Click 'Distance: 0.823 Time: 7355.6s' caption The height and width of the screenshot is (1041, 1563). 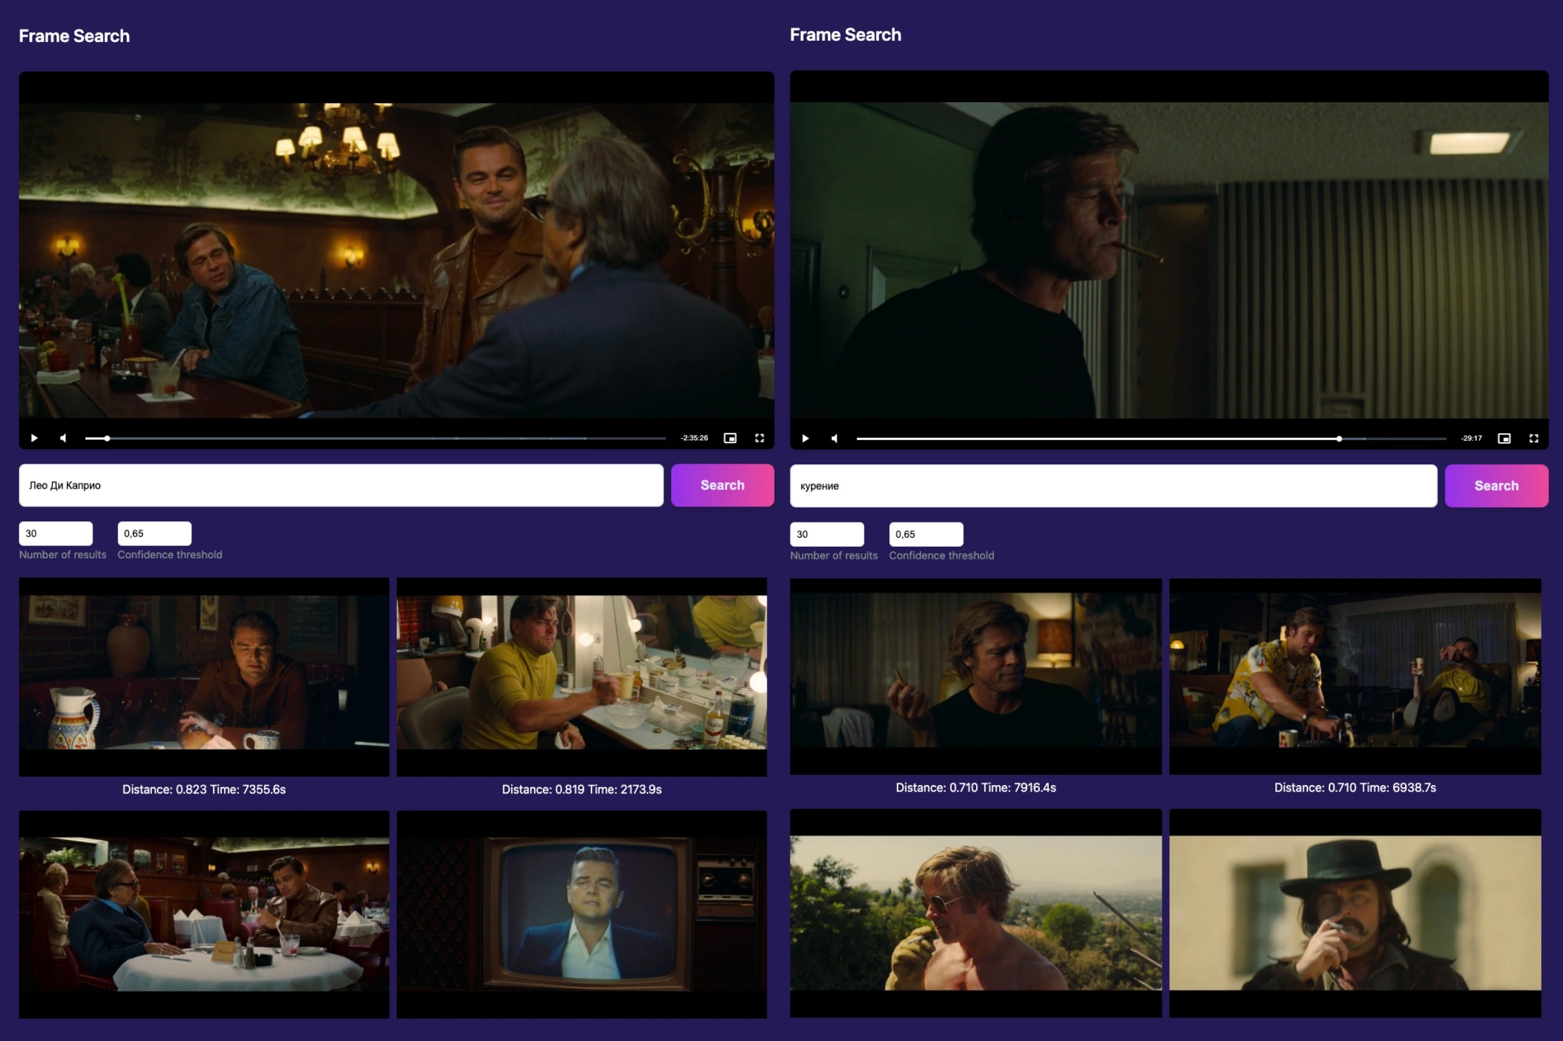click(x=204, y=790)
